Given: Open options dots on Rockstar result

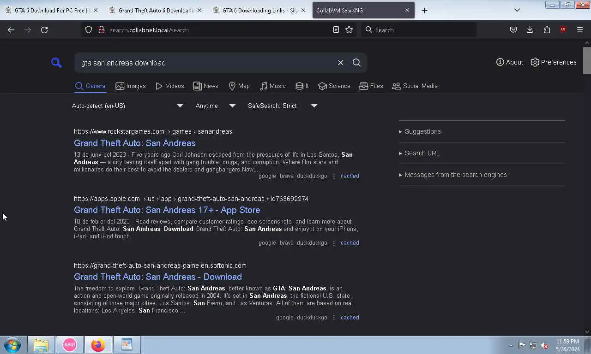Looking at the screenshot, I should (334, 176).
